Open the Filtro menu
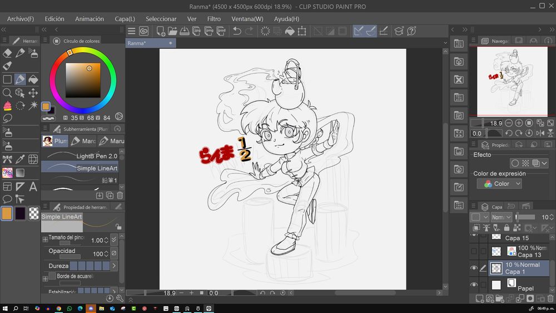Screen dimensions: 556x313 (x=214, y=19)
